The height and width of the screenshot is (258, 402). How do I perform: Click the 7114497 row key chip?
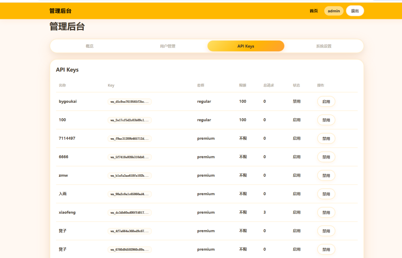point(130,139)
